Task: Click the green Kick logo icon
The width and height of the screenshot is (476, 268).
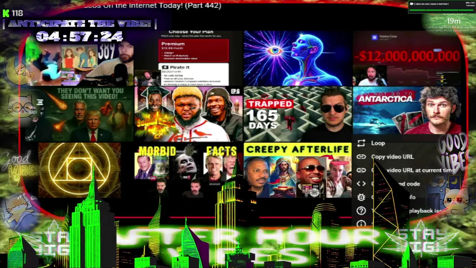Action: point(6,13)
